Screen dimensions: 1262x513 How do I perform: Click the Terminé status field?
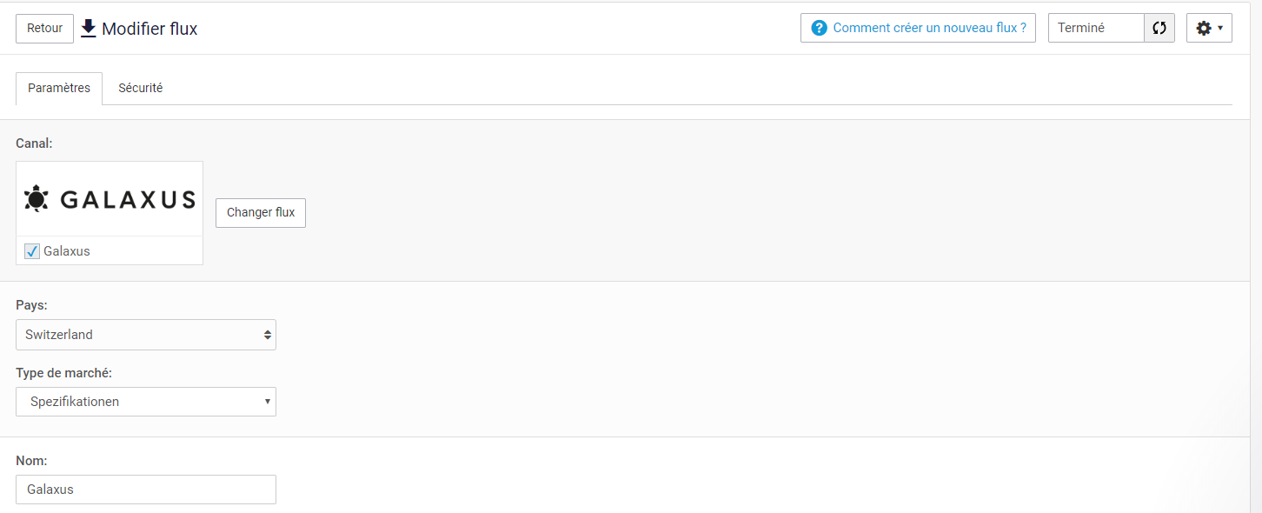(x=1096, y=28)
